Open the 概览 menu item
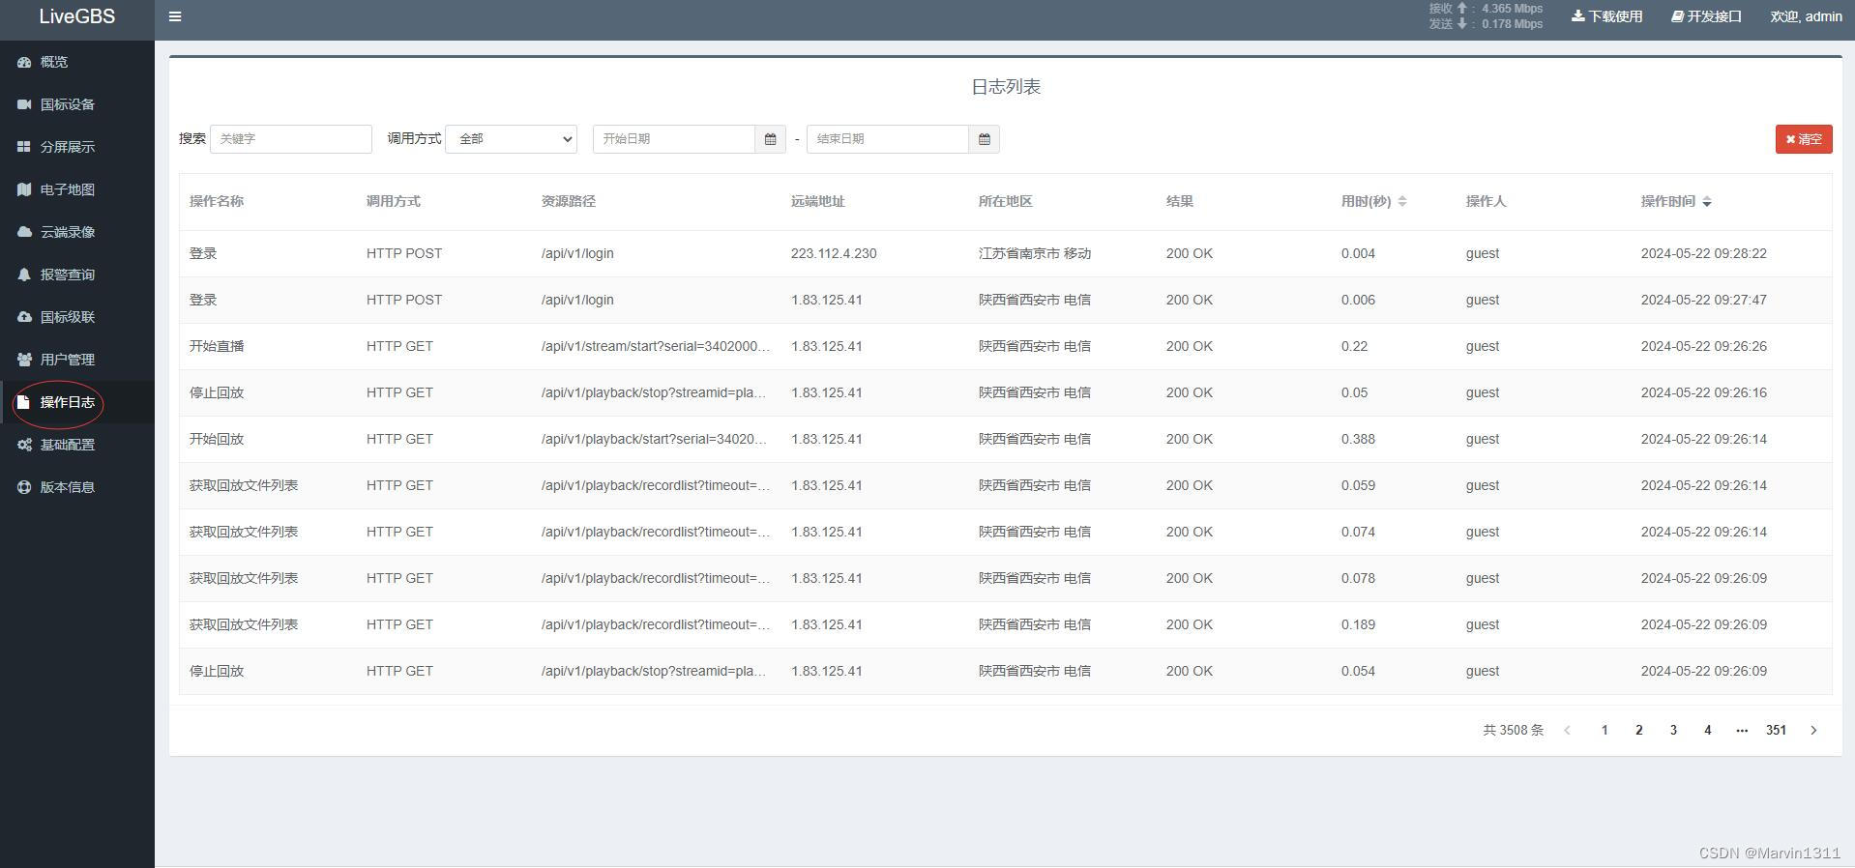Image resolution: width=1855 pixels, height=868 pixels. pyautogui.click(x=77, y=62)
